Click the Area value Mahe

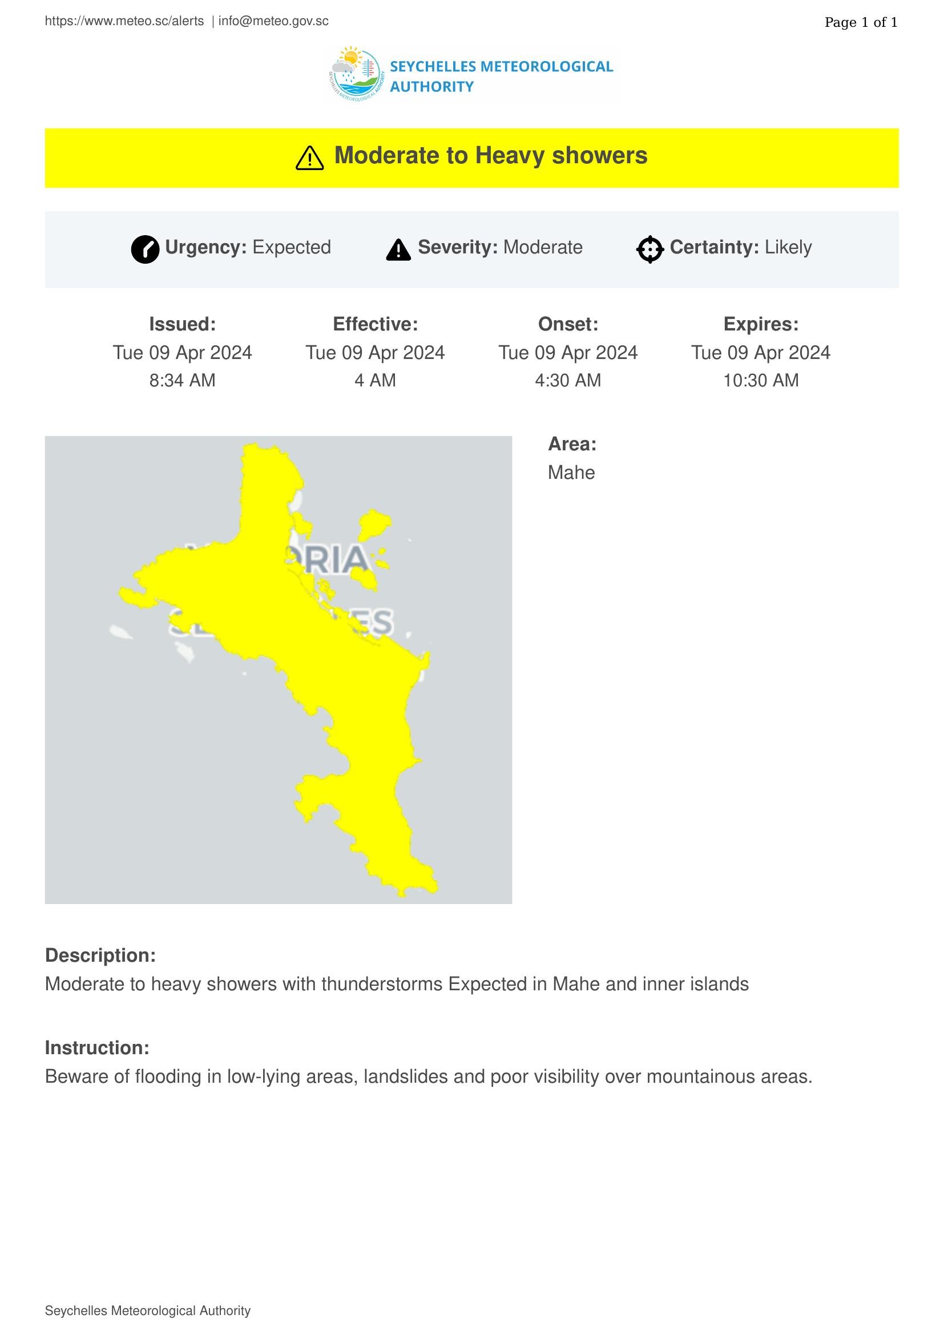(571, 473)
